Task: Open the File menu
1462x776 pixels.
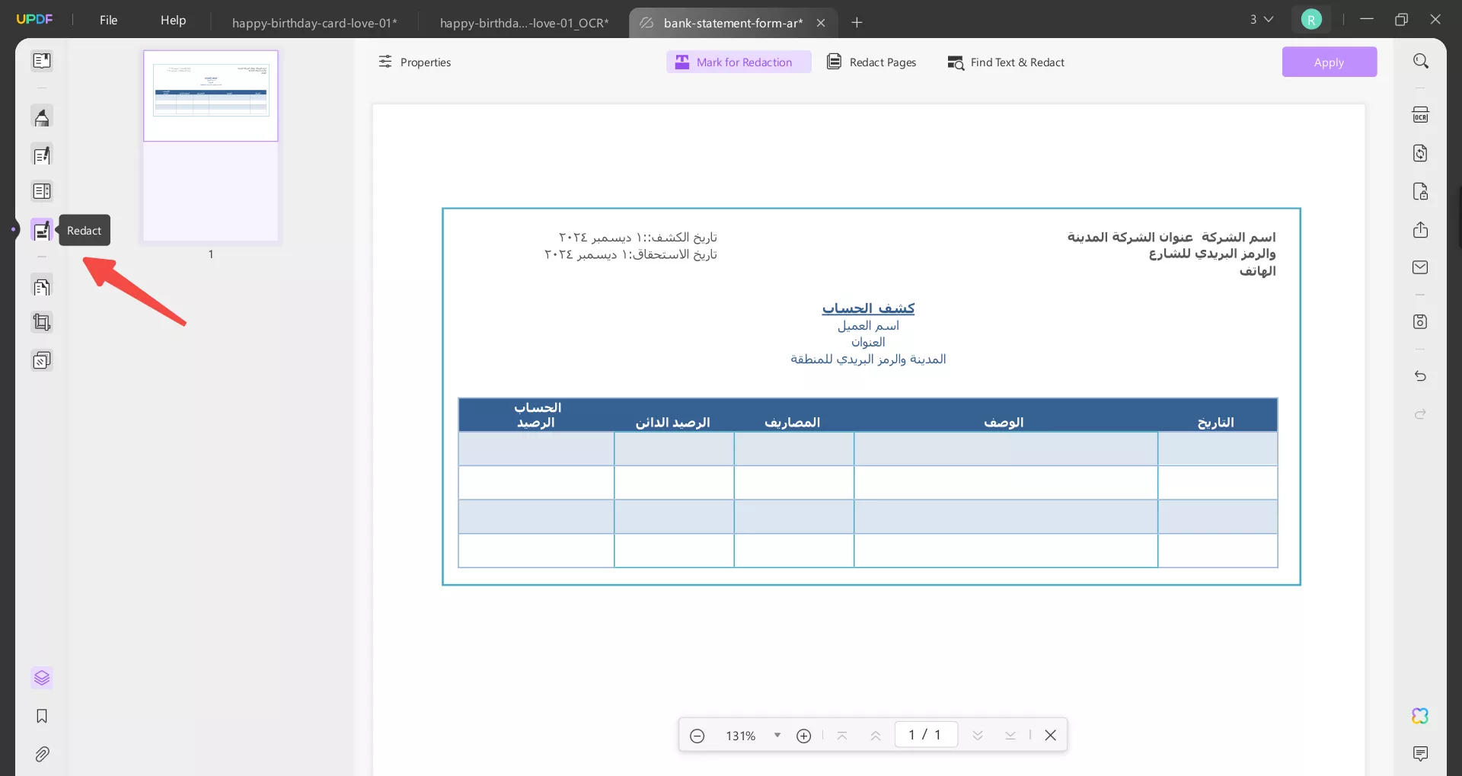Action: tap(108, 20)
